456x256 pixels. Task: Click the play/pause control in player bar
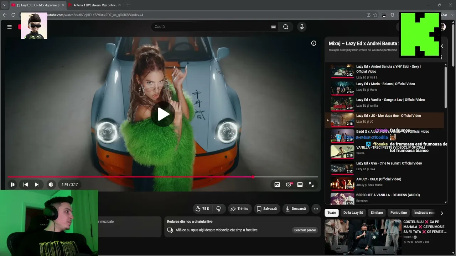coord(12,185)
